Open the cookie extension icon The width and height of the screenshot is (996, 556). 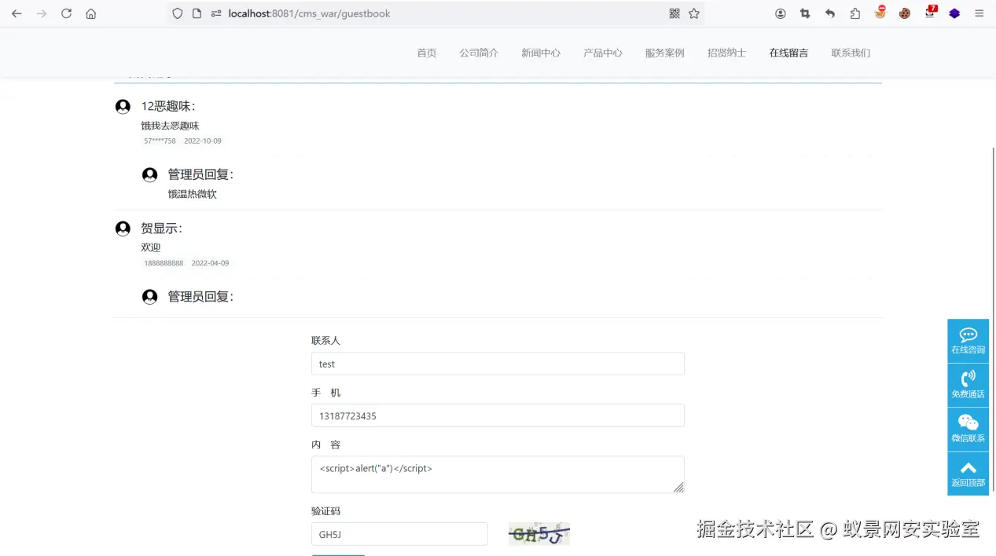pos(905,13)
